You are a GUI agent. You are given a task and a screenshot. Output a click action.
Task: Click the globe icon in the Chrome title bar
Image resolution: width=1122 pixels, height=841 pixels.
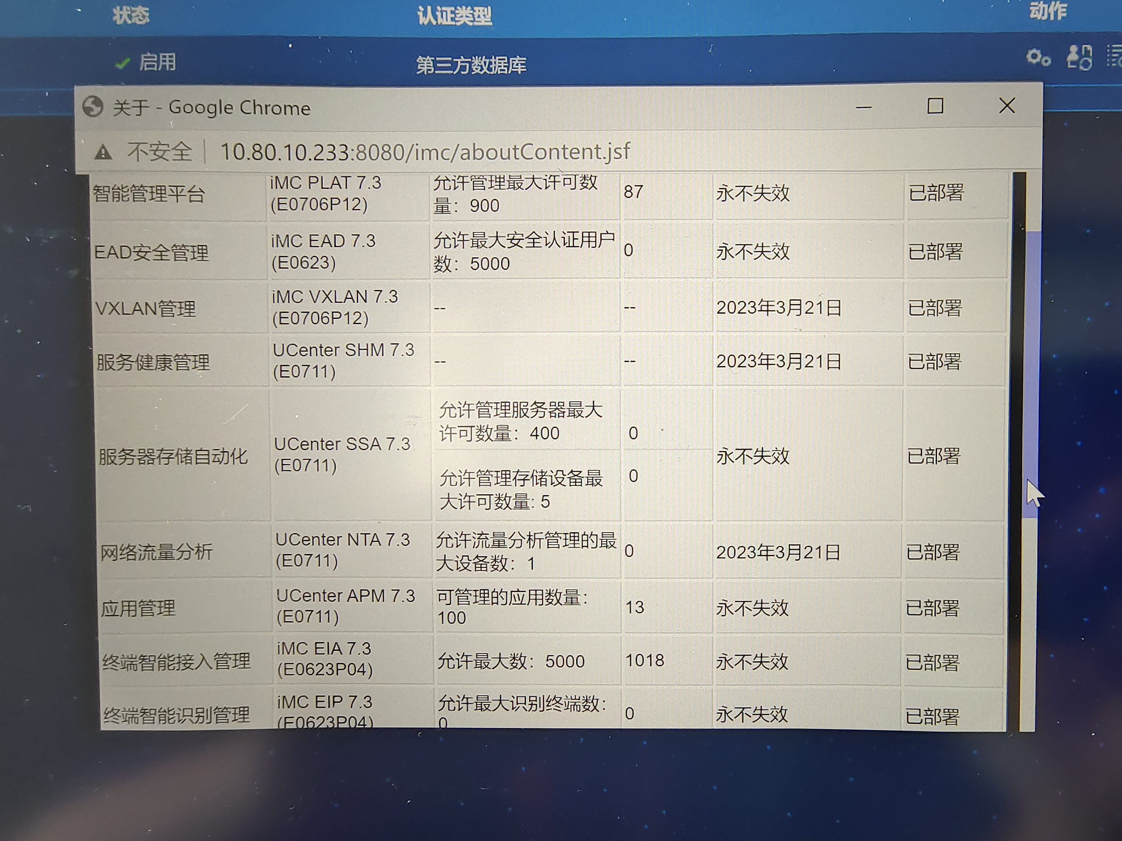(93, 107)
